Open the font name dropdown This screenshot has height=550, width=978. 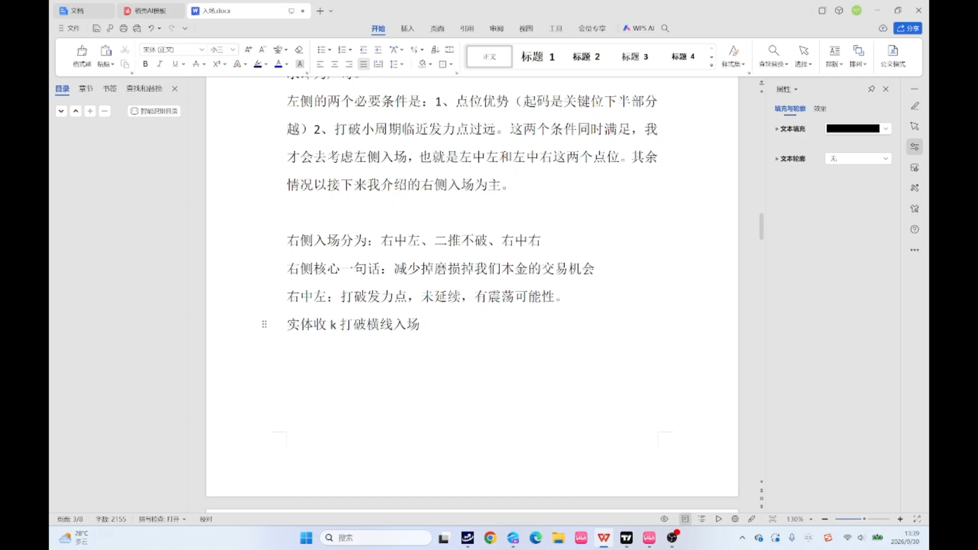(201, 49)
